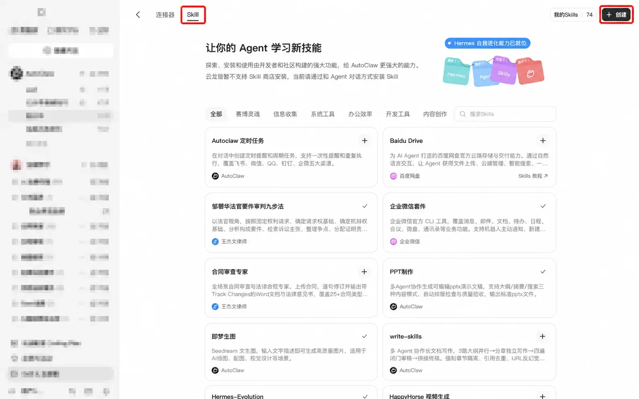Select the Skill tab
This screenshot has height=399, width=639.
click(x=193, y=15)
